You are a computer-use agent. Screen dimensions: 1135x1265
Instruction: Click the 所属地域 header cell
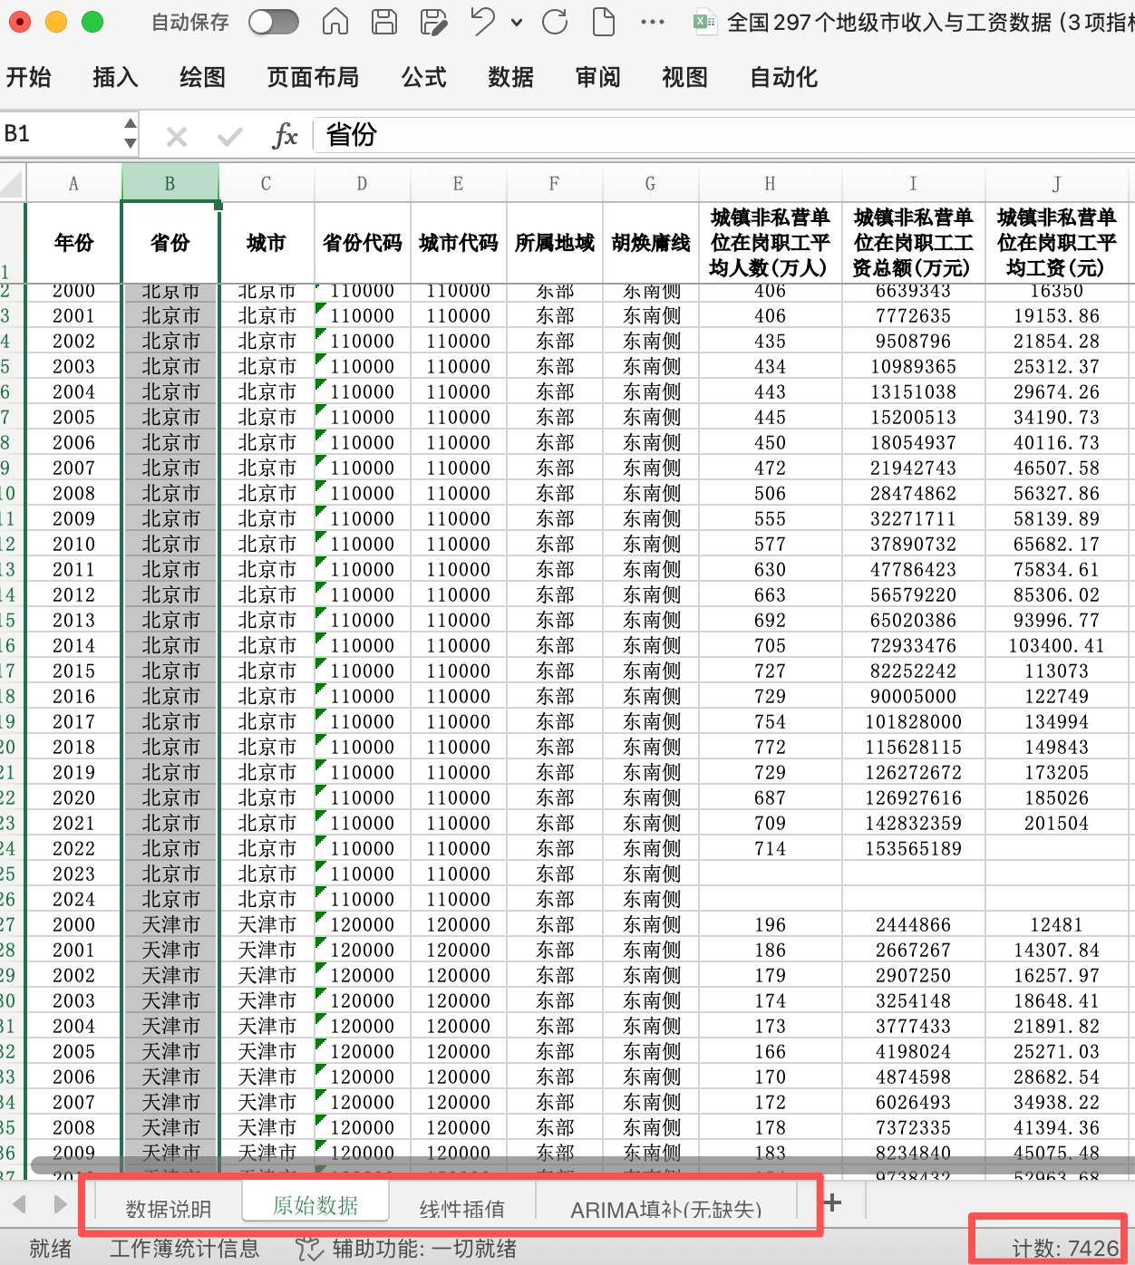[x=555, y=243]
